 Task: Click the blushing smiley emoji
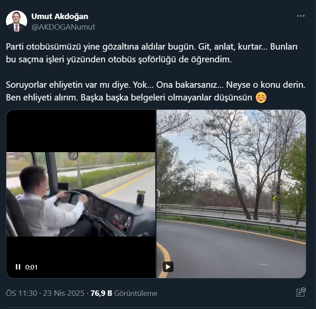pos(261,97)
